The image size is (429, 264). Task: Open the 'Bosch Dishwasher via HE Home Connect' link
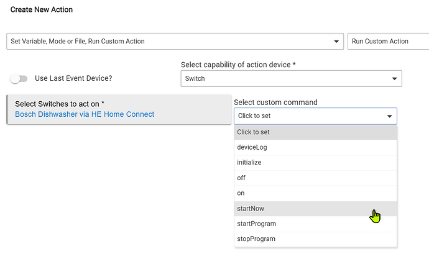(x=85, y=114)
